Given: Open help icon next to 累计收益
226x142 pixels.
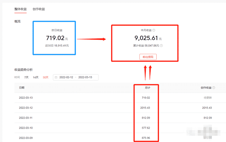Looking at the screenshot, I should [161, 46].
